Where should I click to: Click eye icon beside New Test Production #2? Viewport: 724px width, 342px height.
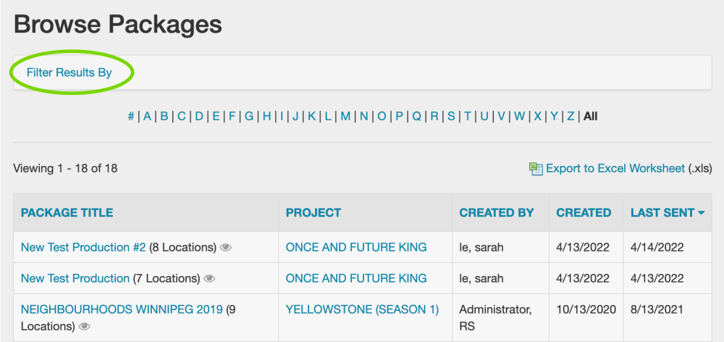click(x=226, y=248)
